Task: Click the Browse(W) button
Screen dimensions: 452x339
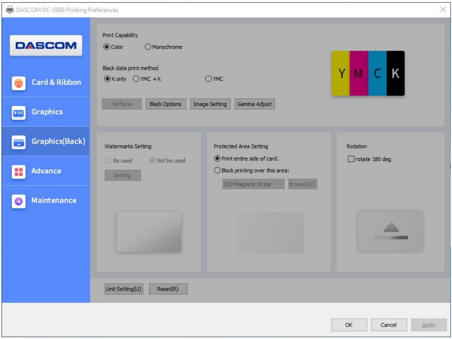Action: point(303,184)
